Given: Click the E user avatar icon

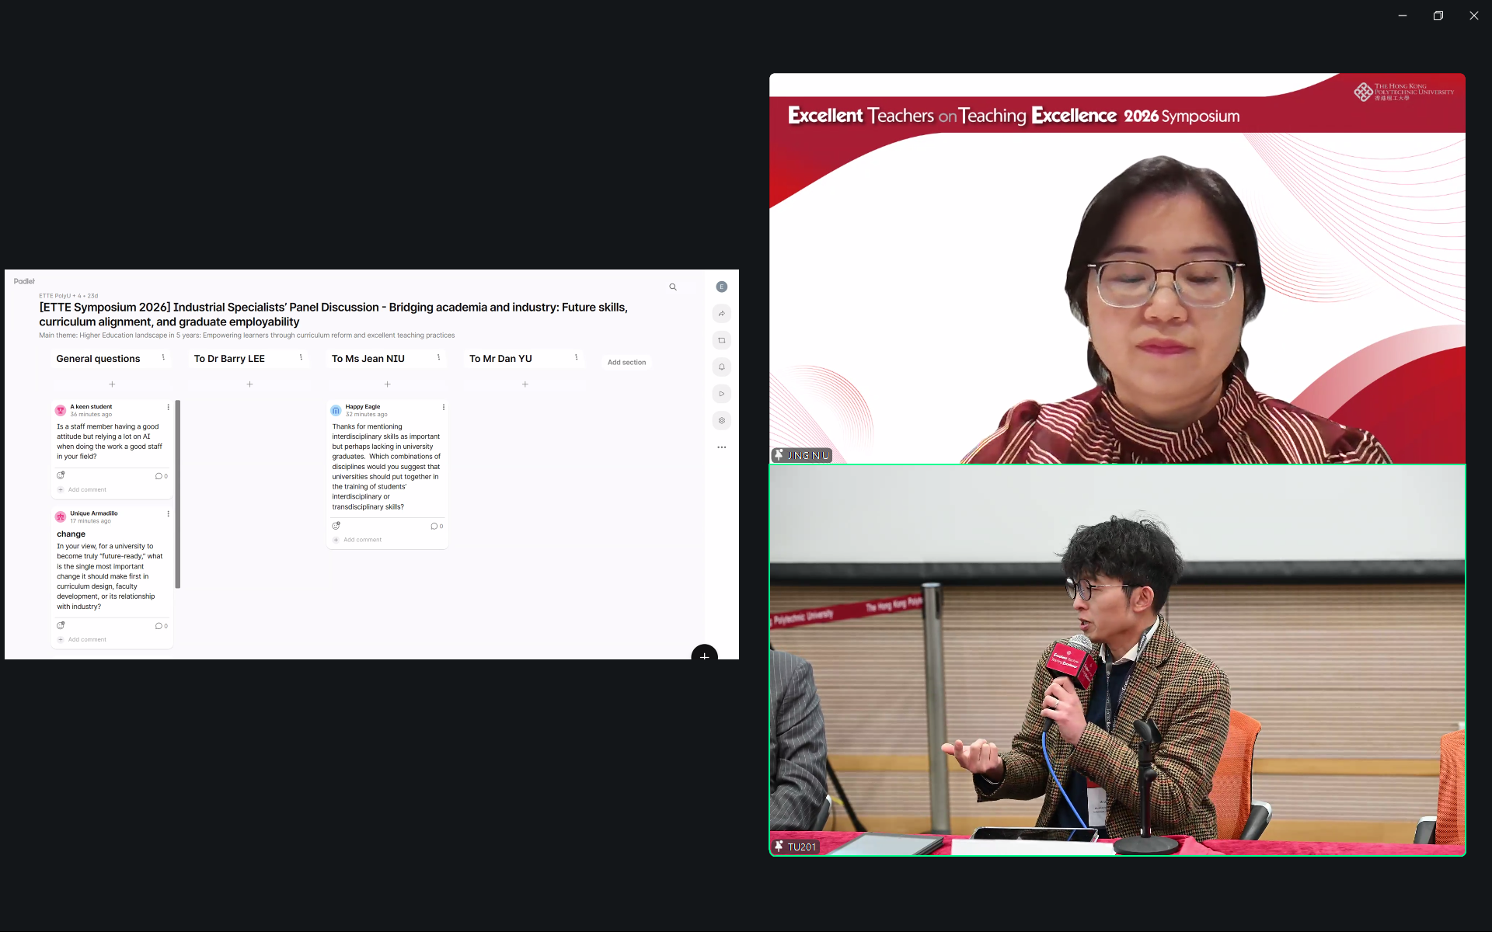Looking at the screenshot, I should [722, 287].
